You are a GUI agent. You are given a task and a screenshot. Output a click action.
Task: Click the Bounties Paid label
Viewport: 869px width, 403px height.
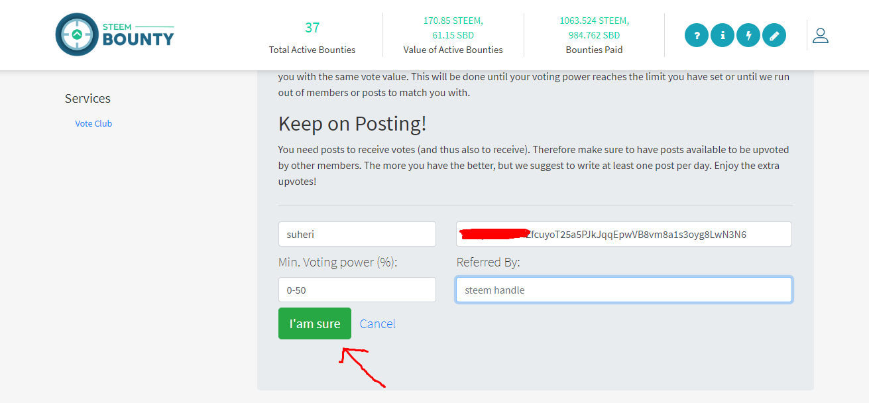tap(594, 50)
